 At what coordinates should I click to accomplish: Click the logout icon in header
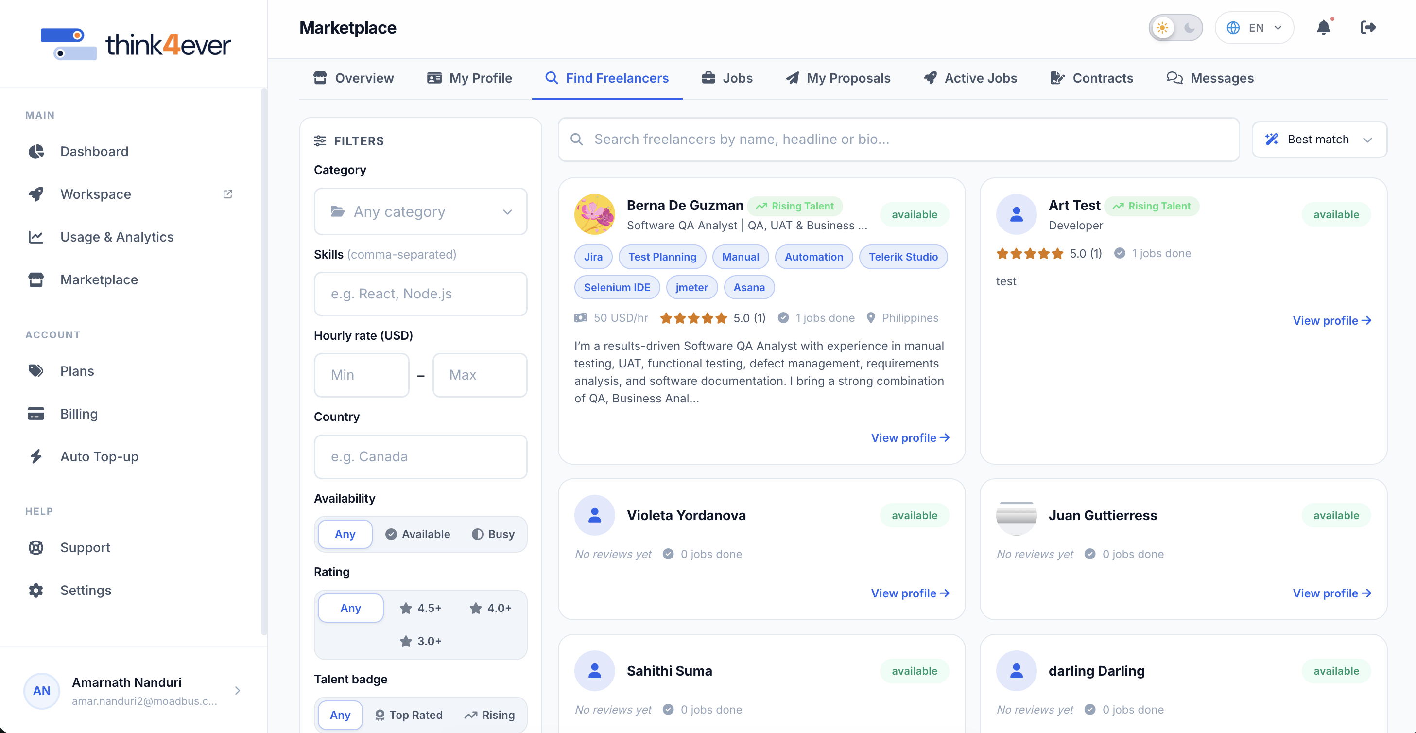tap(1367, 28)
